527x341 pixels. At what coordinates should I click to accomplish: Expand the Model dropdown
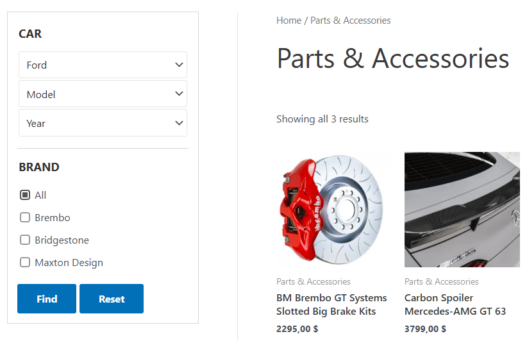click(103, 94)
